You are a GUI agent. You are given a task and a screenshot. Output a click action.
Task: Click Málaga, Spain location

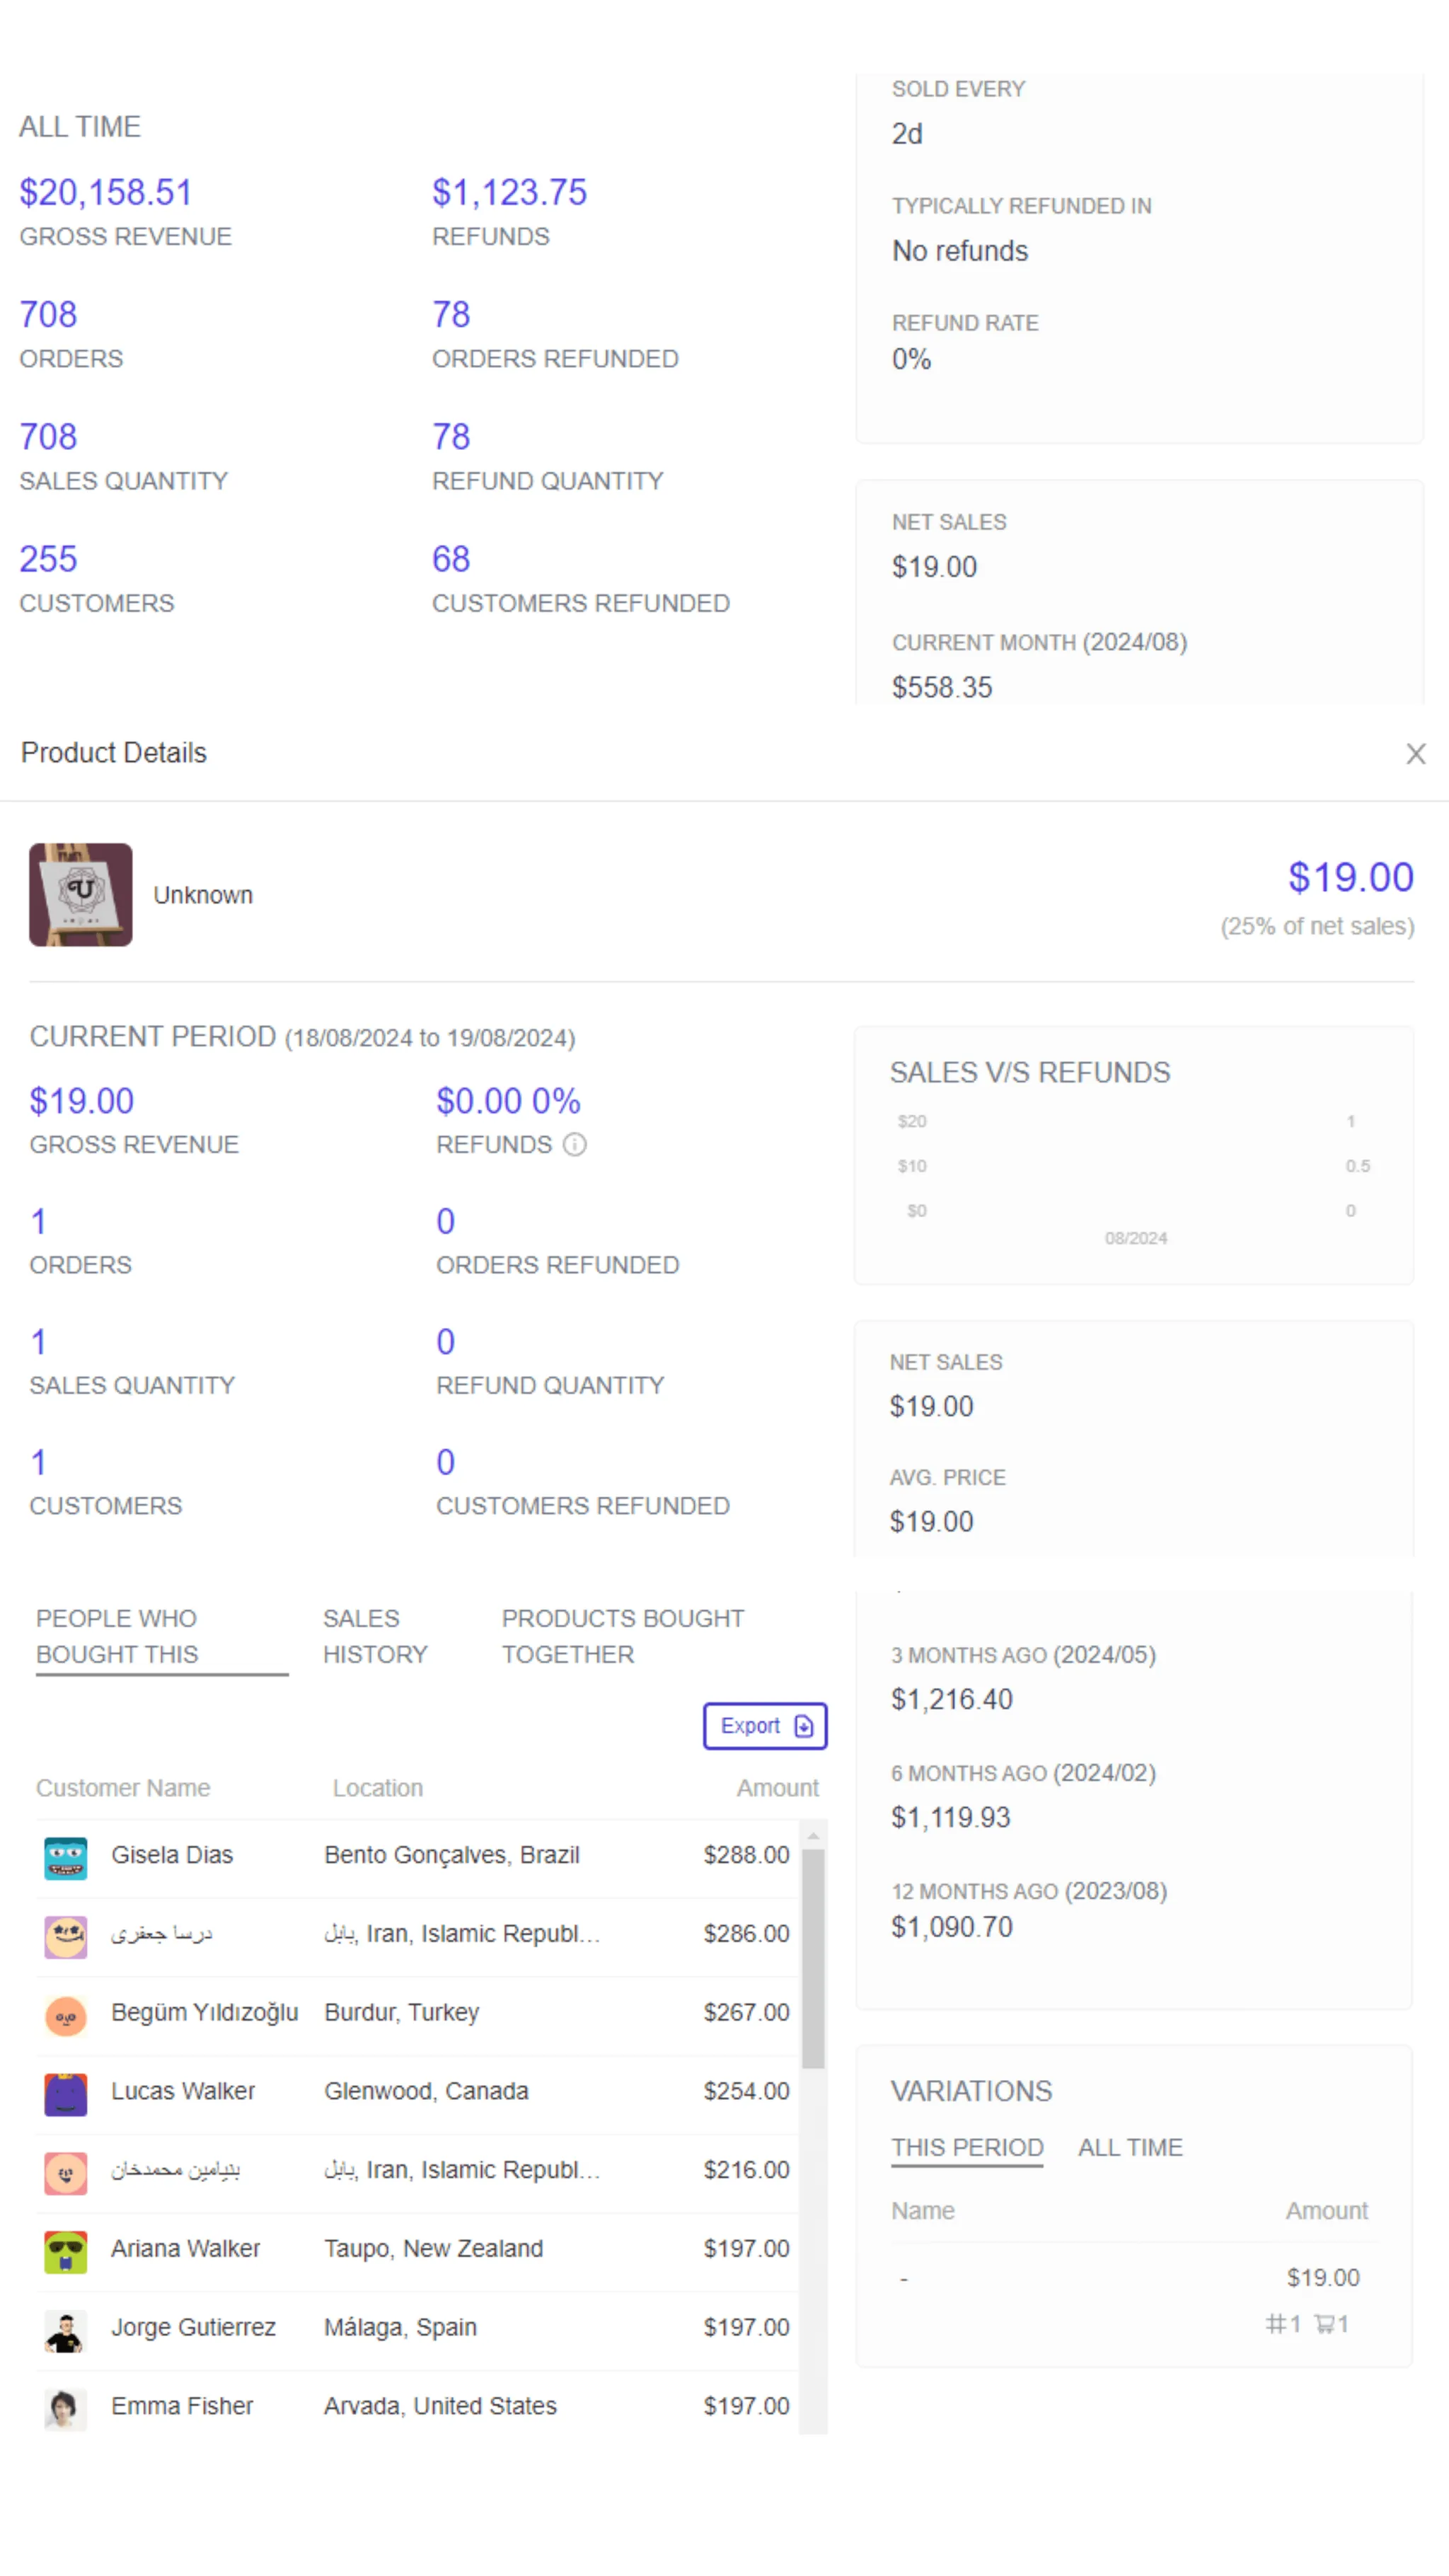point(400,2327)
